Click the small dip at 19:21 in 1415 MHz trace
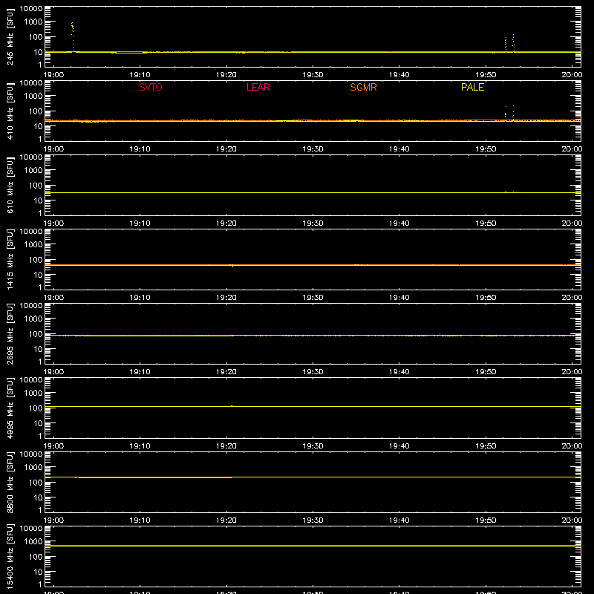The width and height of the screenshot is (594, 594). [x=232, y=266]
